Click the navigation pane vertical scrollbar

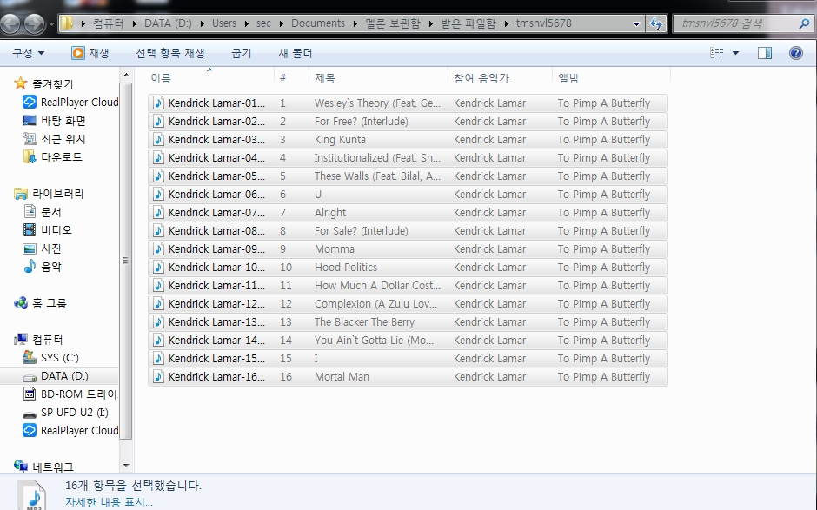pos(127,261)
